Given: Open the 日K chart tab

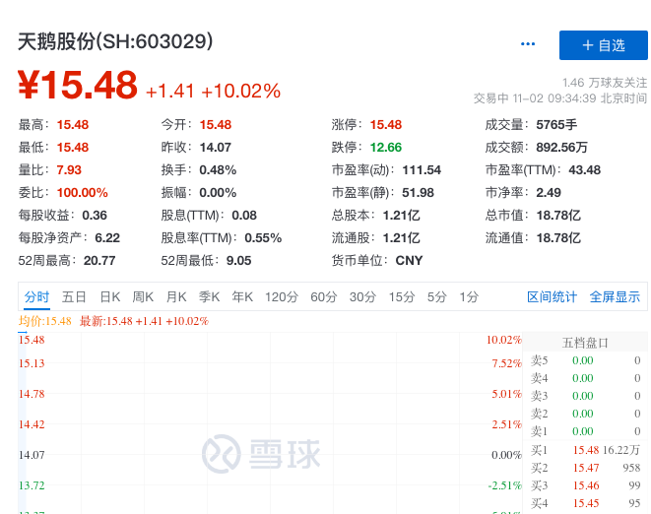Looking at the screenshot, I should [110, 296].
